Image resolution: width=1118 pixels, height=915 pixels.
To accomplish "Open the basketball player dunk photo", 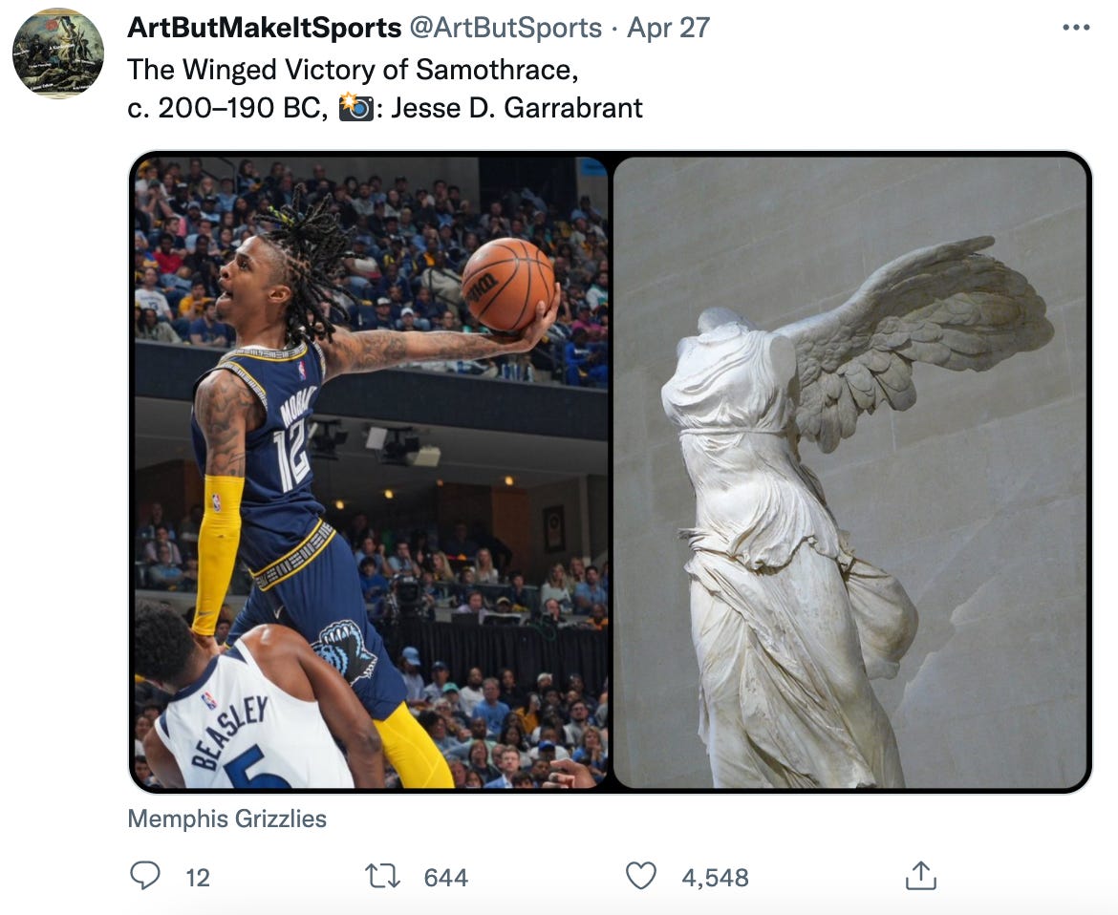I will [x=372, y=473].
